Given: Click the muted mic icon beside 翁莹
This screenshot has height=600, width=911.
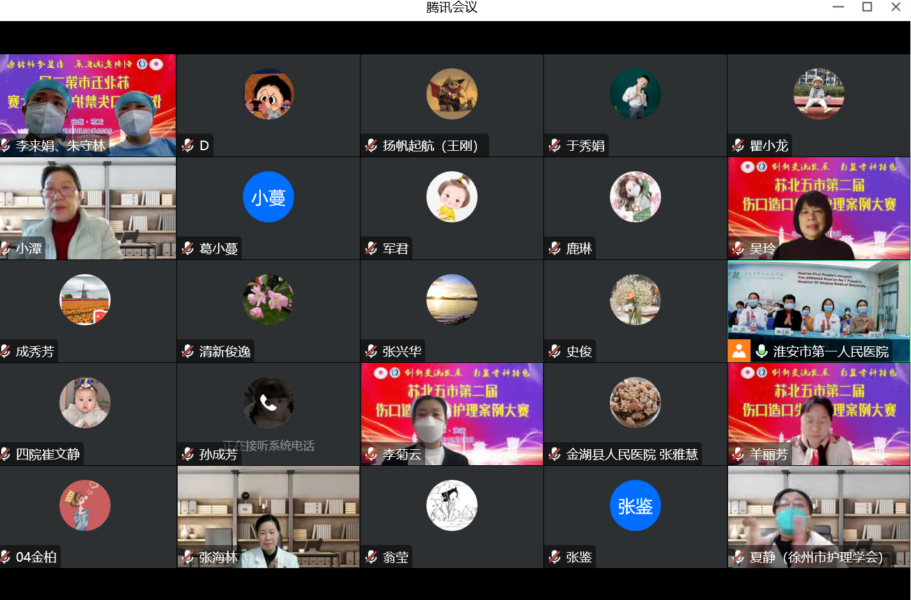Looking at the screenshot, I should pos(371,557).
